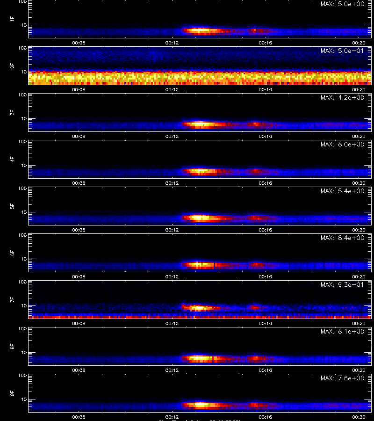The width and height of the screenshot is (374, 421).
Task: Click the 00:12 tick label under panel 2F
Action: (x=172, y=90)
